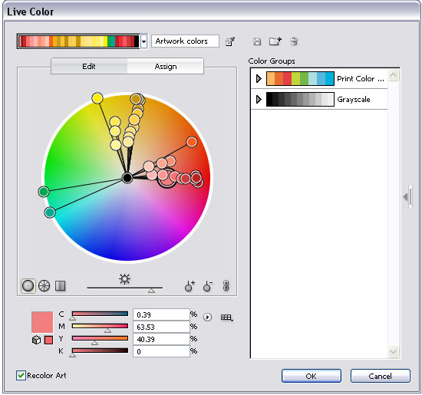Toggle the Recolor Art checkbox
Screen dimensions: 422x395
[x=21, y=375]
